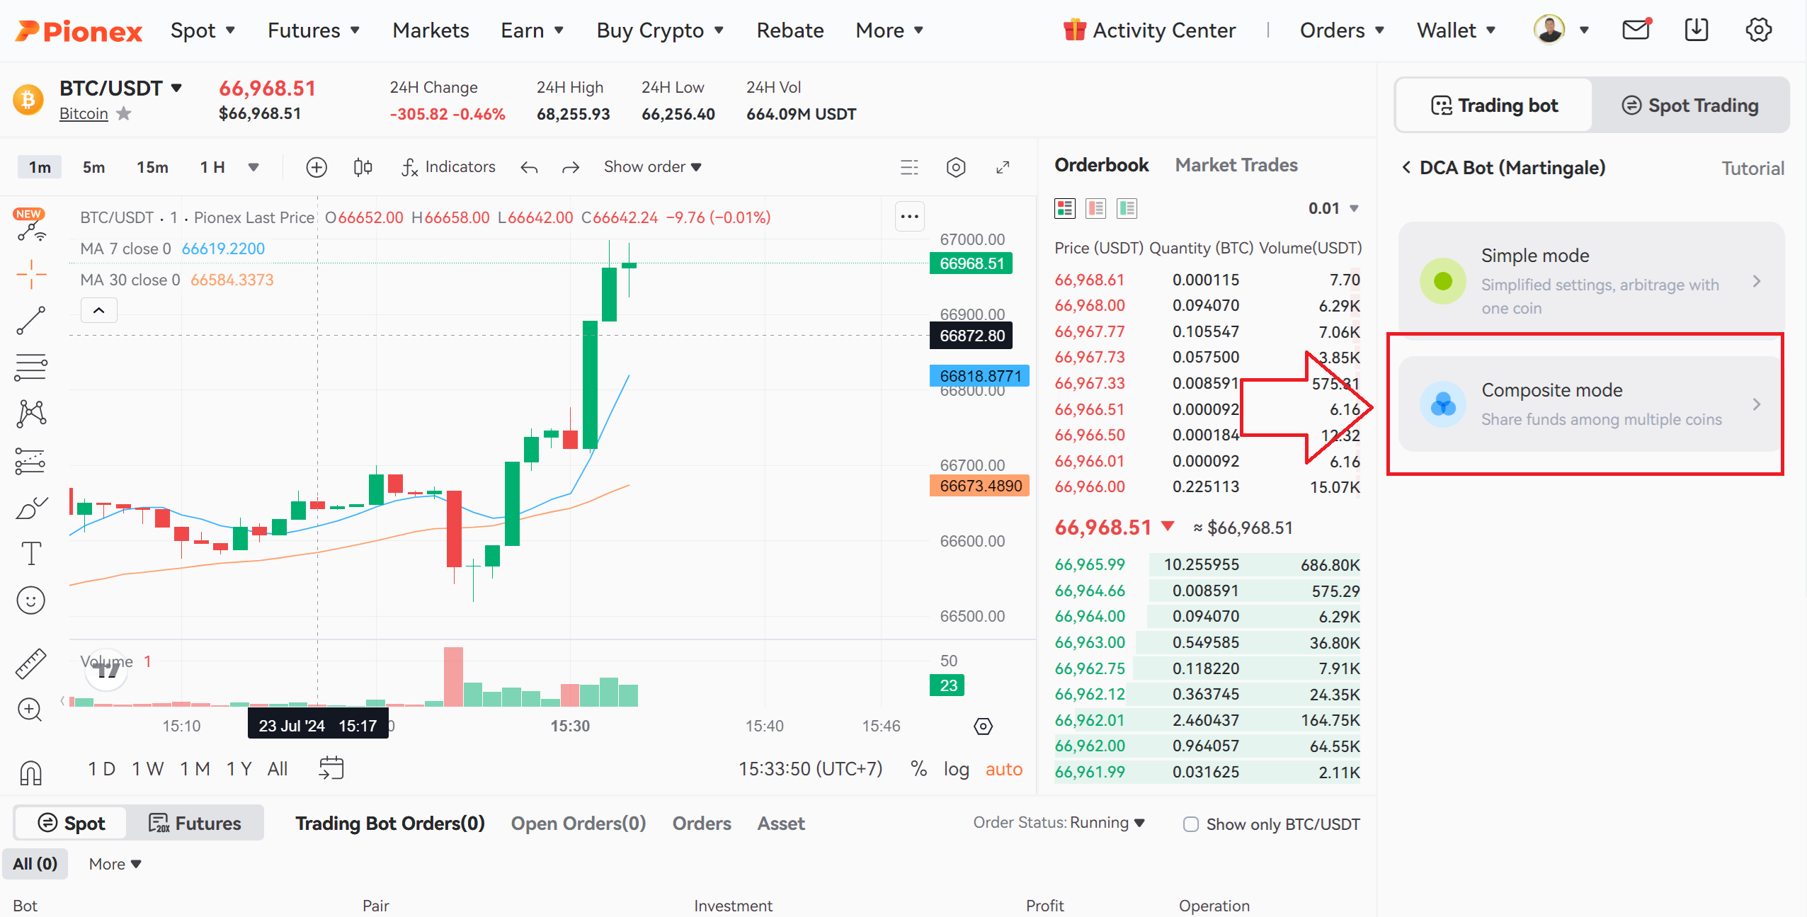Screen dimensions: 1807x917
Task: Open the Futures dropdown in the top navigation
Action: 314,30
